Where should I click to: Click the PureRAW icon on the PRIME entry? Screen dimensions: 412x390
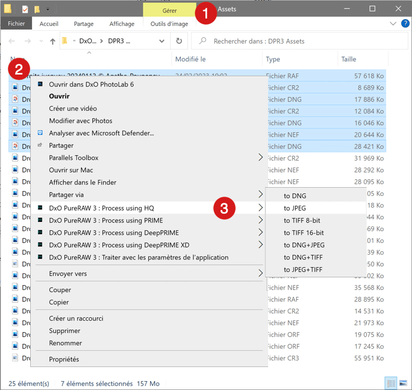pyautogui.click(x=40, y=220)
